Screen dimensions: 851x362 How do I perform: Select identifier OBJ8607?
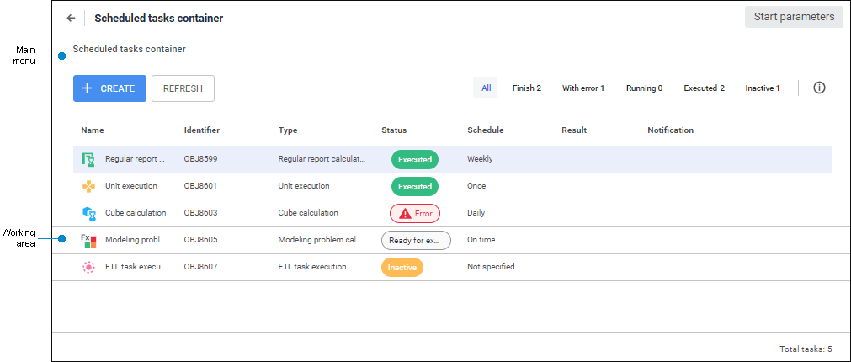(201, 267)
